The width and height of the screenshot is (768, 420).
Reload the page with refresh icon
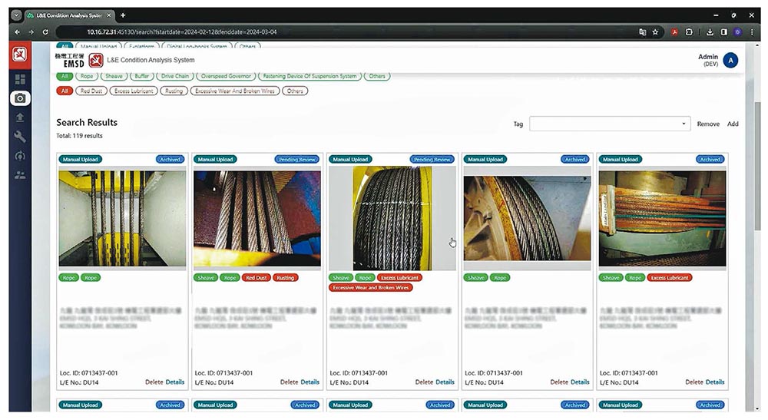pos(45,31)
